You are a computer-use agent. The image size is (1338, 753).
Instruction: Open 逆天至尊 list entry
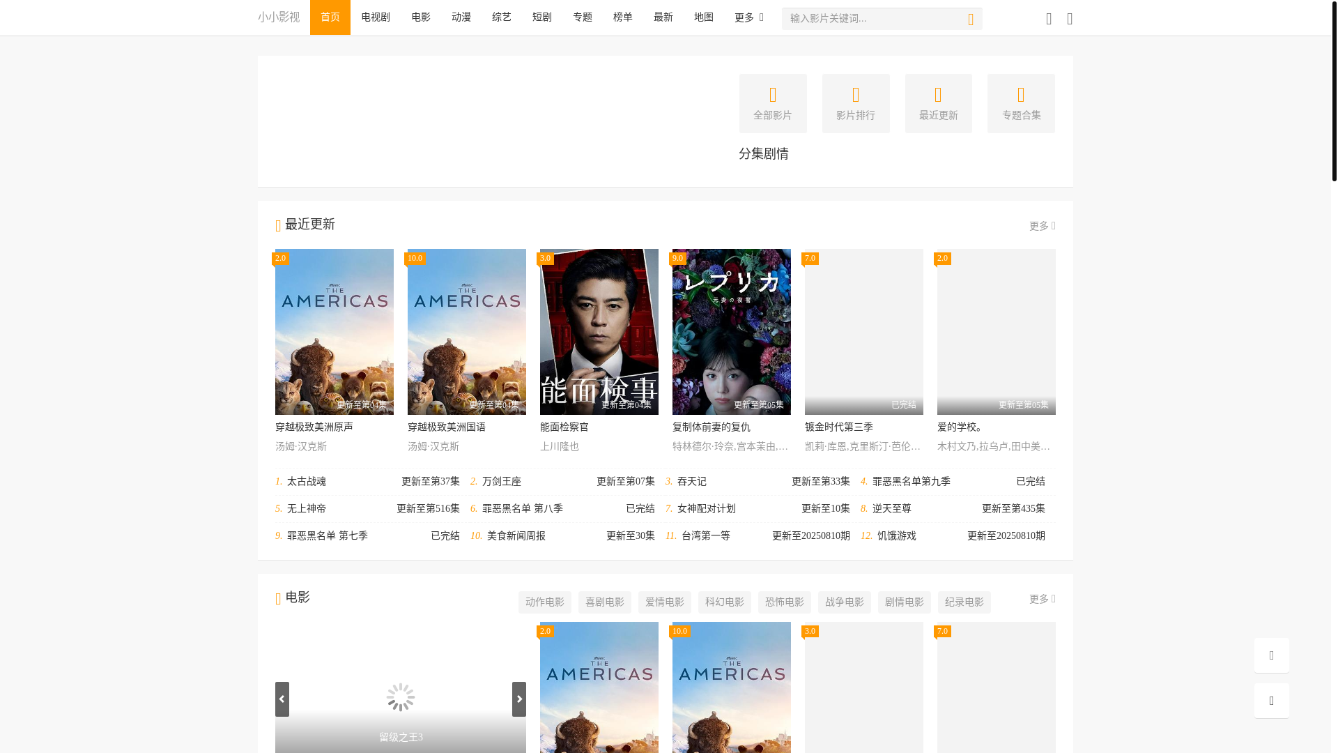coord(953,509)
